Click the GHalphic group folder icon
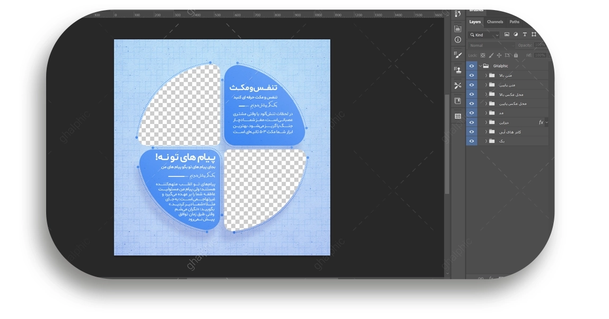609x319 pixels. (x=486, y=66)
